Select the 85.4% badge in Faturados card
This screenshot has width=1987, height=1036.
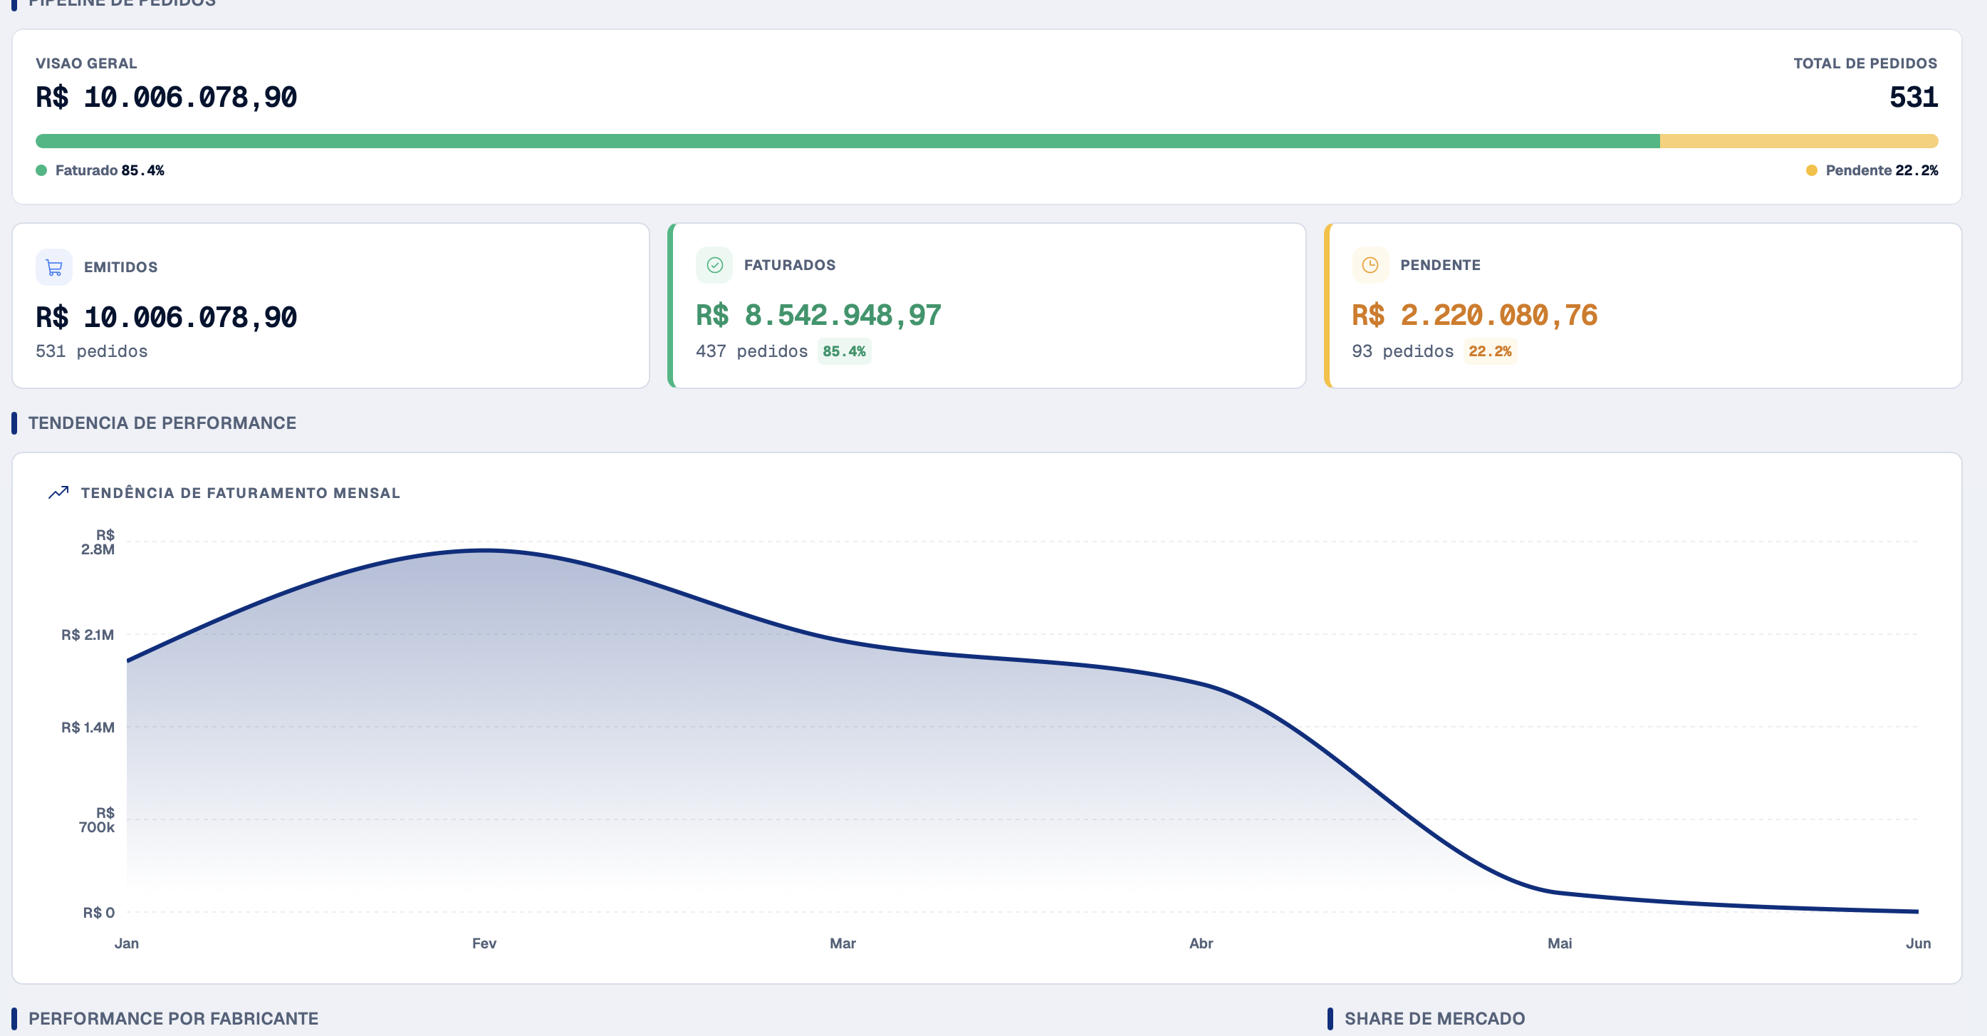tap(844, 351)
